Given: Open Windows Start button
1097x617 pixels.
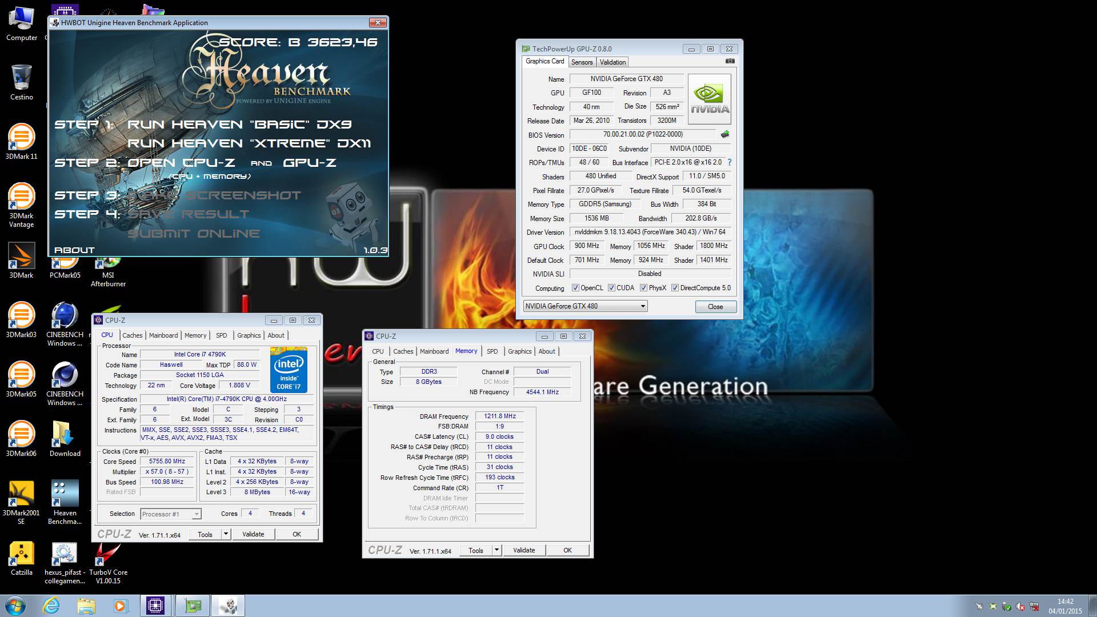Looking at the screenshot, I should [15, 606].
